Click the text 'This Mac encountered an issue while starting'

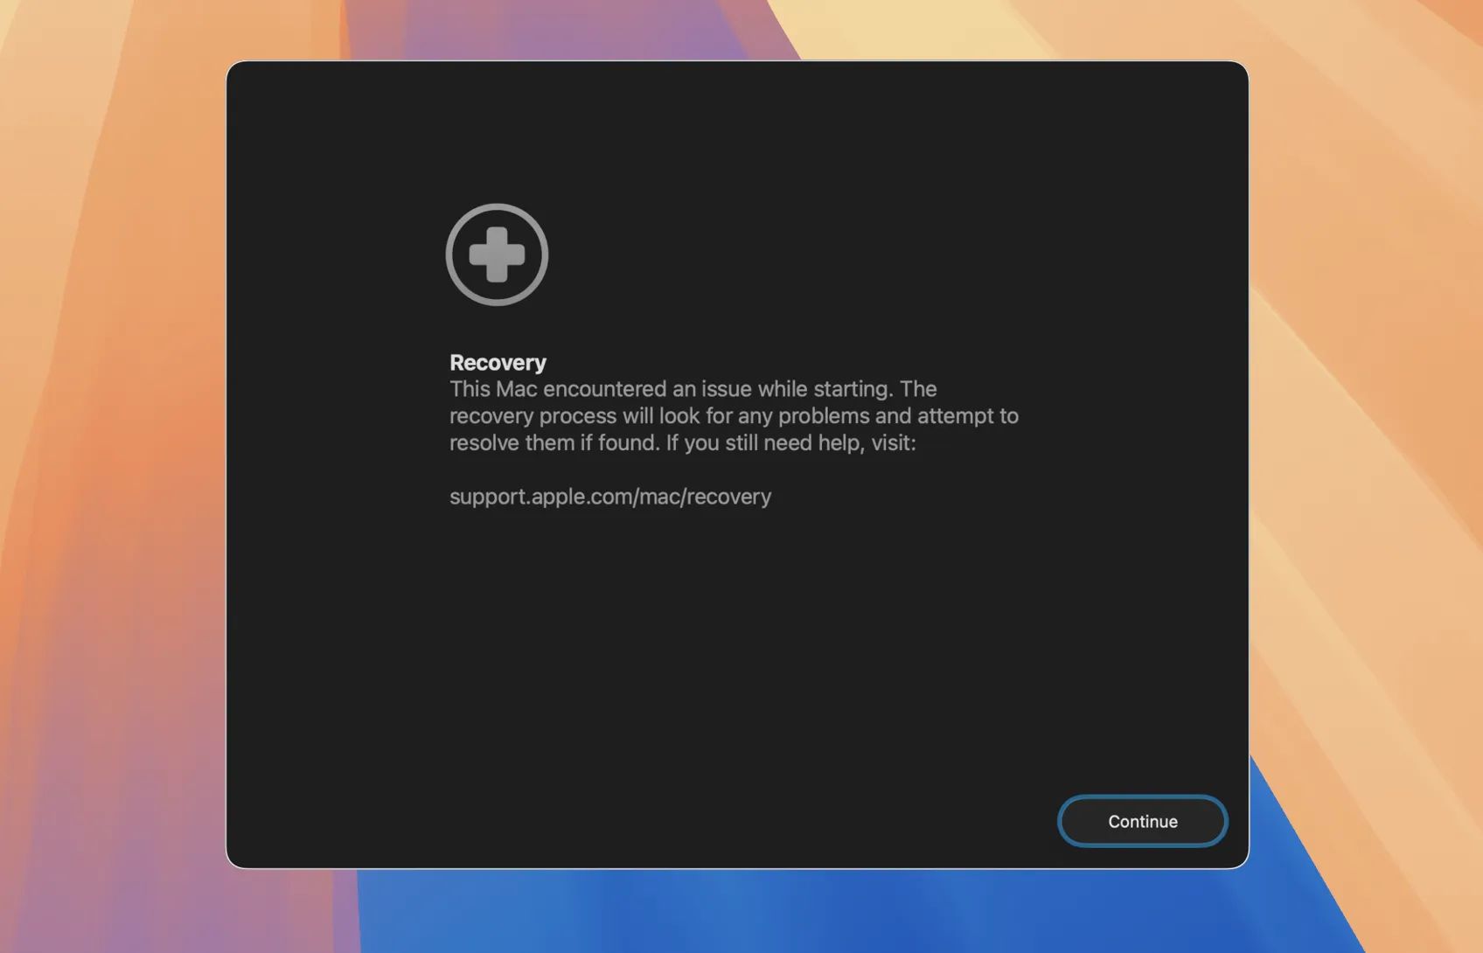(669, 389)
